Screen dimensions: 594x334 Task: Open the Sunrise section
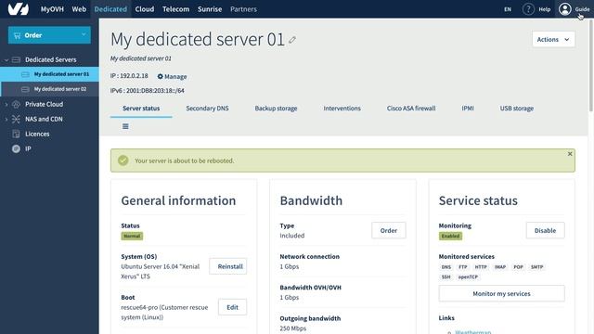click(210, 9)
